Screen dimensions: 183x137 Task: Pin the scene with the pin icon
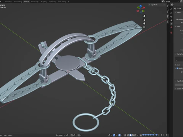click(x=178, y=2)
